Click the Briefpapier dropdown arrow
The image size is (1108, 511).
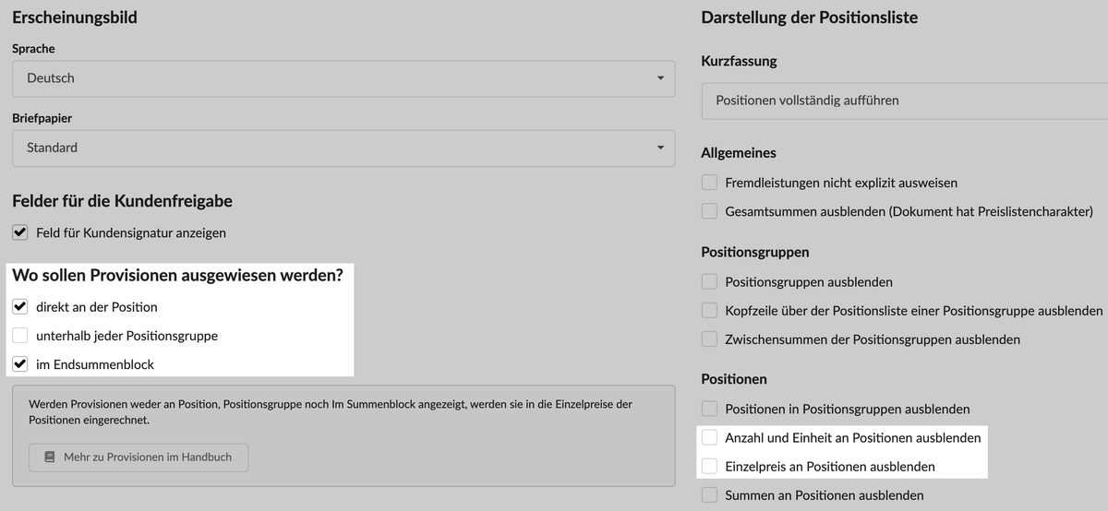(x=659, y=148)
